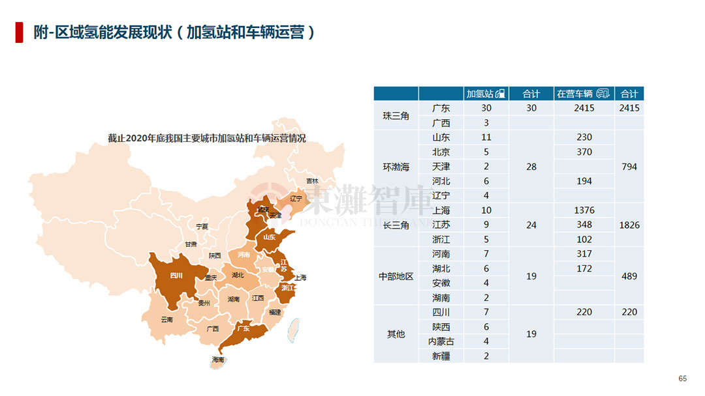The height and width of the screenshot is (396, 705).
Task: Click Shandong (山东) region on the map
Action: click(271, 238)
